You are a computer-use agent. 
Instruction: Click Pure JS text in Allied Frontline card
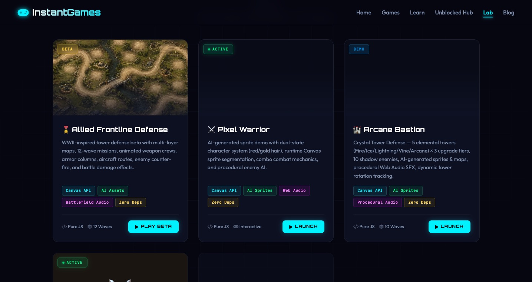[x=75, y=227]
